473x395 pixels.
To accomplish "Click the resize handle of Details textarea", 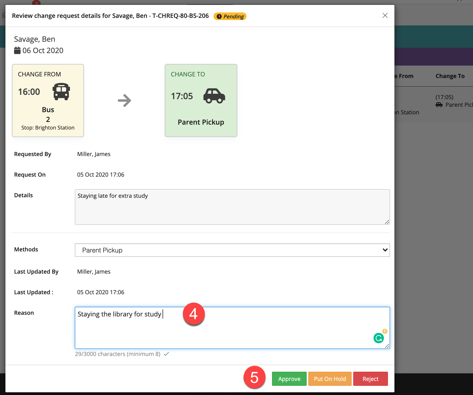I will (387, 222).
